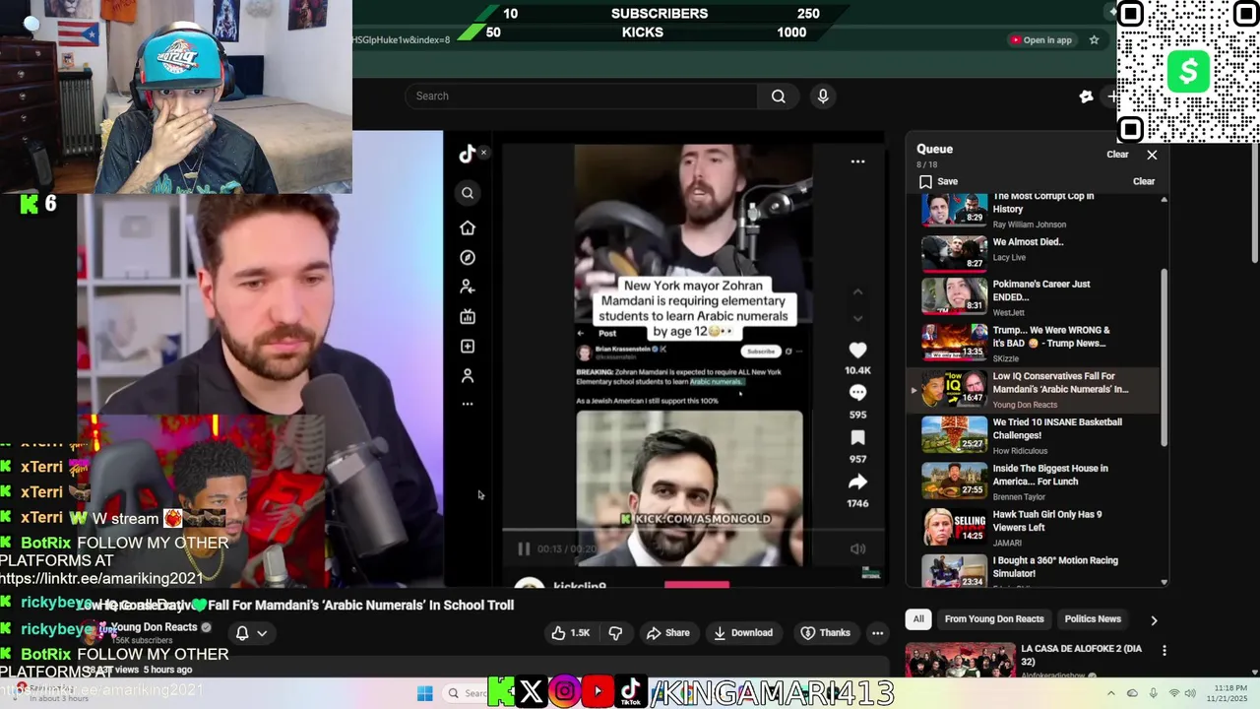Image resolution: width=1260 pixels, height=709 pixels.
Task: Click the TikTok profile icon in video
Action: click(468, 375)
